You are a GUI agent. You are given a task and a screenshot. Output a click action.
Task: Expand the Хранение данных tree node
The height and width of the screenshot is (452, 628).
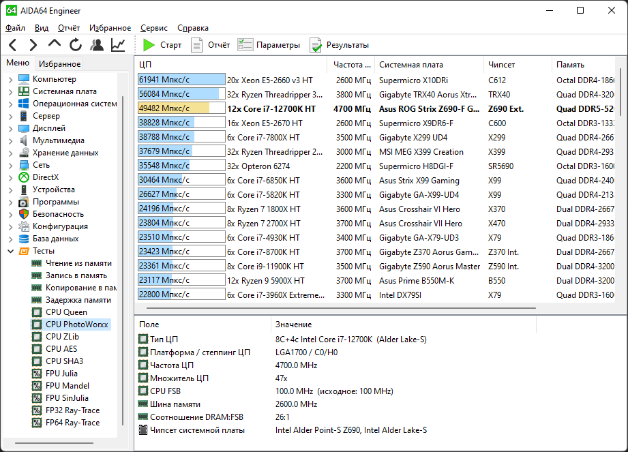coord(10,153)
